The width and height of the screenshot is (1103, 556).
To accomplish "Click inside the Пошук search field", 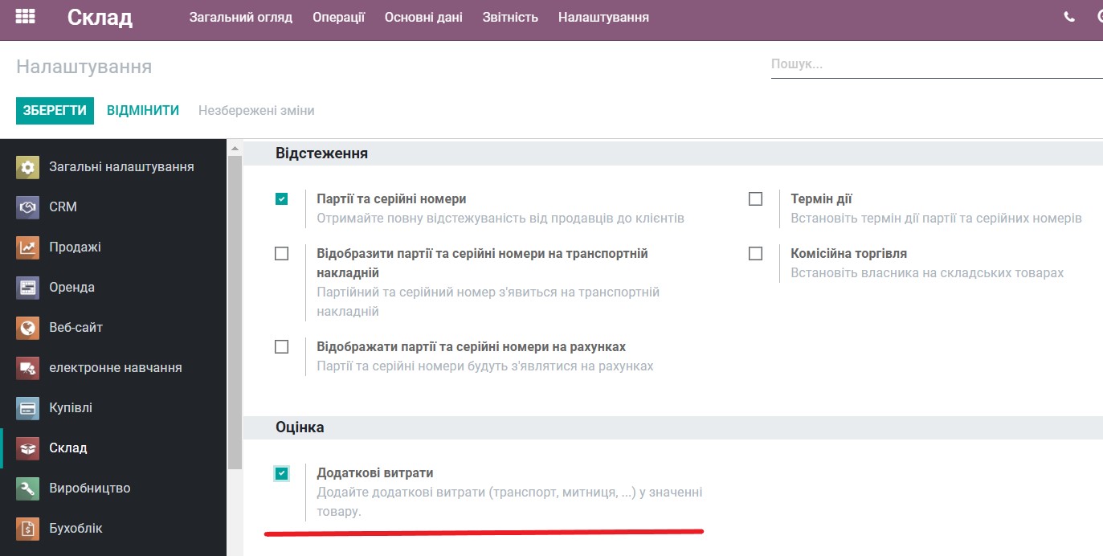I will coord(884,63).
